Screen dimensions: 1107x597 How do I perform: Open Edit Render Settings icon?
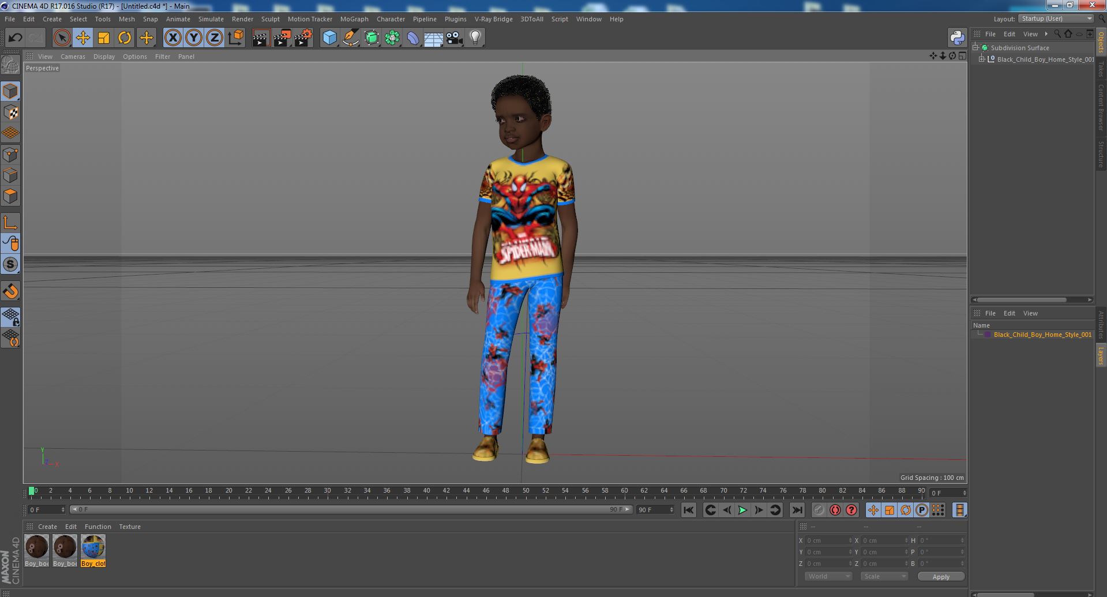pos(303,38)
